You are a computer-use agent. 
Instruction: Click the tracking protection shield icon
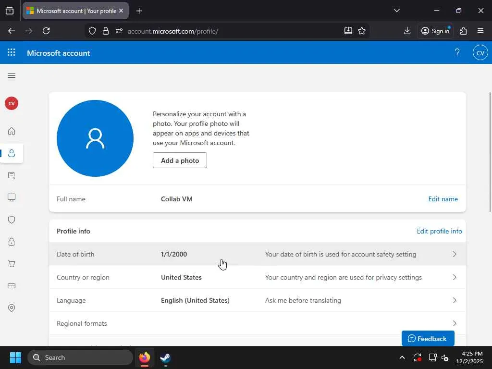(92, 31)
